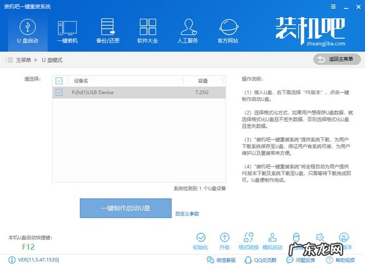Image resolution: width=365 pixels, height=266 pixels.
Task: Click the 设备名 column header
Action: pos(81,81)
